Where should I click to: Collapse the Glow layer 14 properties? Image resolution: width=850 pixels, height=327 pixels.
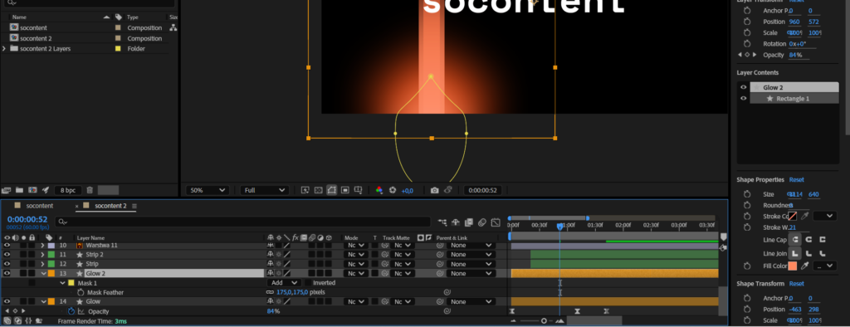coord(43,301)
